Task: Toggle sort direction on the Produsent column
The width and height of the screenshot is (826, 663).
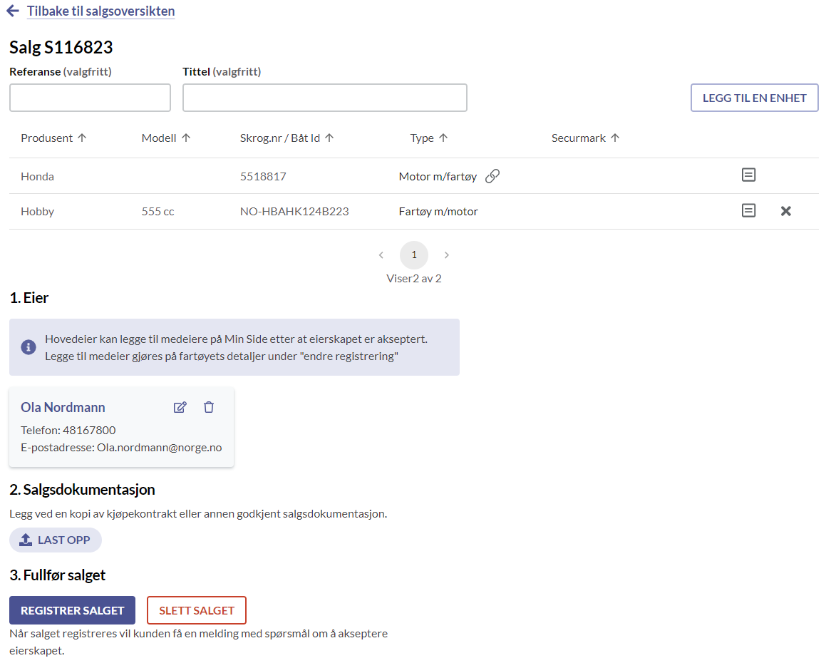Action: [83, 137]
